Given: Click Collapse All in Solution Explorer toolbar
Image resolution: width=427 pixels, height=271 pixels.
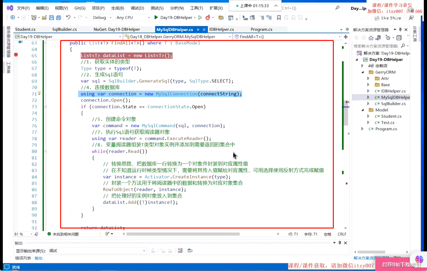Looking at the screenshot, I should tap(399, 38).
